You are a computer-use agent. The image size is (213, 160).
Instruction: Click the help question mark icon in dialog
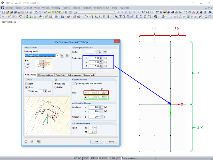26,141
